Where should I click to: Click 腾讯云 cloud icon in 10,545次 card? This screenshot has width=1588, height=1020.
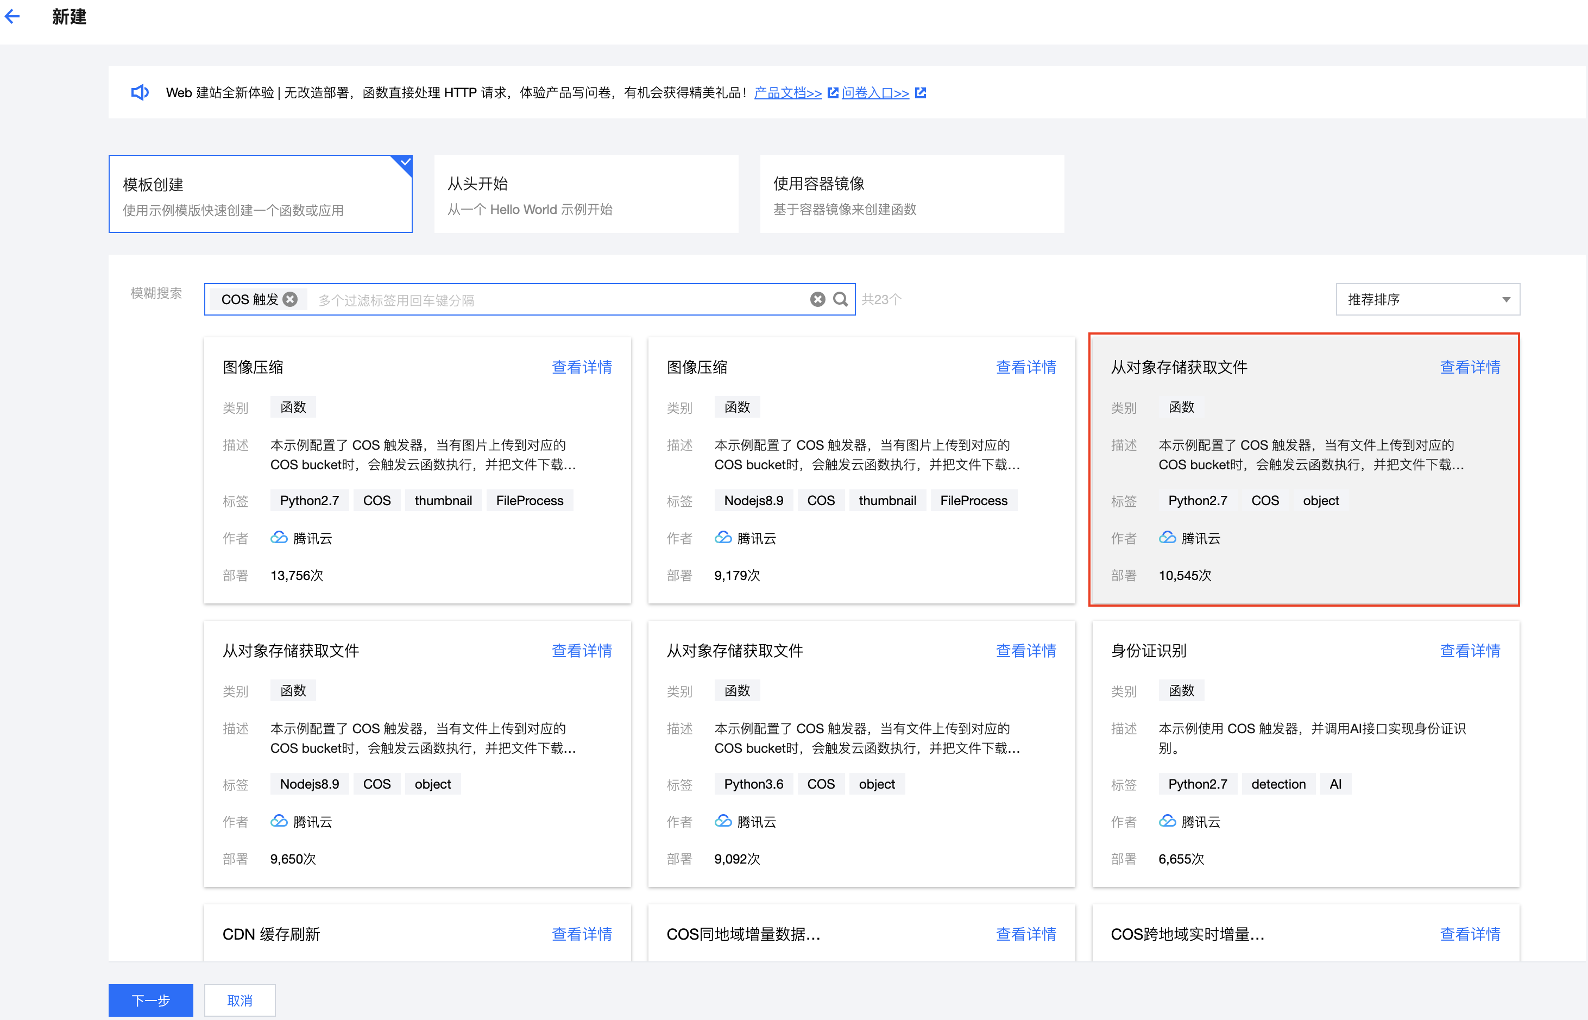1168,537
